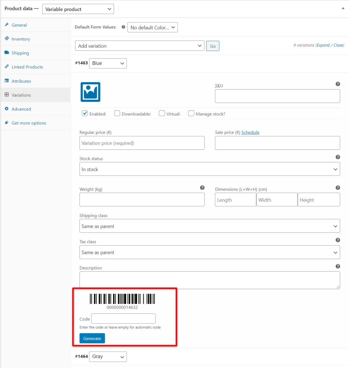Screen dimensions: 349x368
Task: Open the Gray attribute dropdown for #1464
Action: 108,357
